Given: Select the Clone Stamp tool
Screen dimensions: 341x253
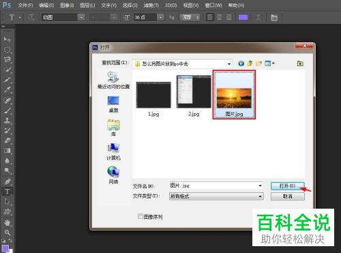Looking at the screenshot, I should point(7,121).
